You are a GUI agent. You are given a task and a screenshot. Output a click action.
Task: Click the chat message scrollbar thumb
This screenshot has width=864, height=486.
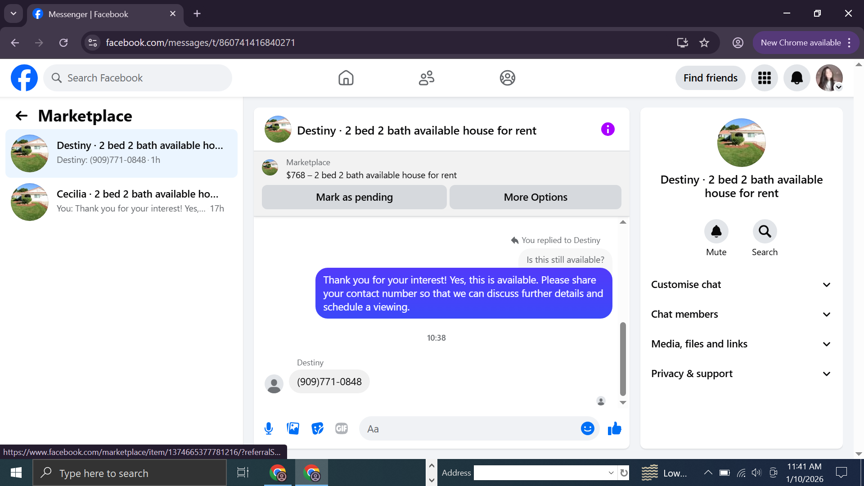tap(623, 358)
